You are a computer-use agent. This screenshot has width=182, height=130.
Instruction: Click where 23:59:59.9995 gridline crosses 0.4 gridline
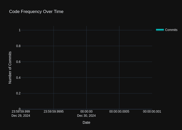(x=54, y=78)
